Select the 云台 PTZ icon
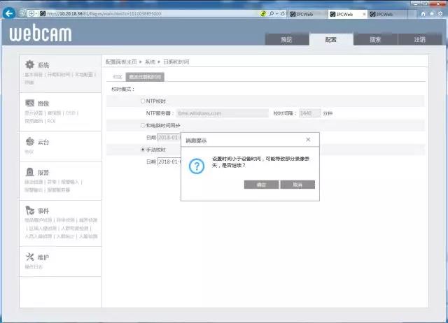The image size is (448, 323). coord(29,141)
